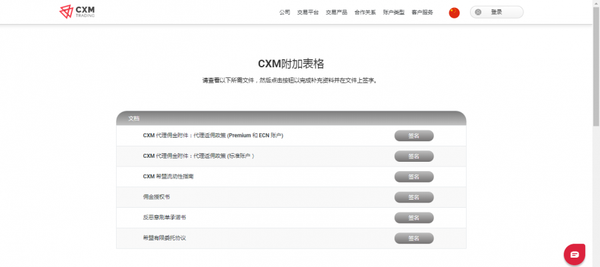Sign the 反恶意刷单承诺书 document
The image size is (600, 267).
click(x=414, y=218)
